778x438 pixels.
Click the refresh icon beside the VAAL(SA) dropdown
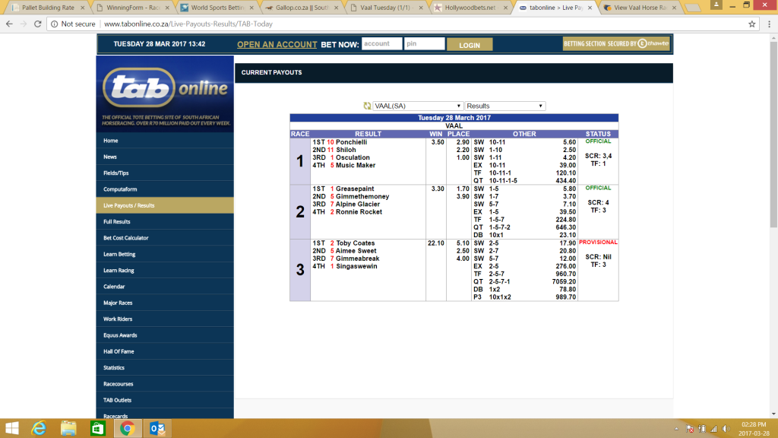click(x=368, y=106)
